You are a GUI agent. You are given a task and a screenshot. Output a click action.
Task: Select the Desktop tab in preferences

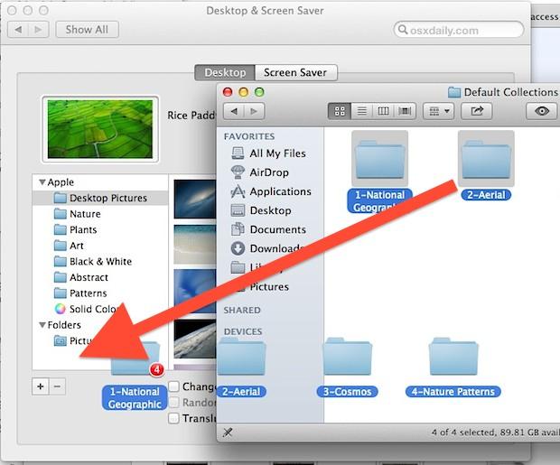tap(225, 72)
